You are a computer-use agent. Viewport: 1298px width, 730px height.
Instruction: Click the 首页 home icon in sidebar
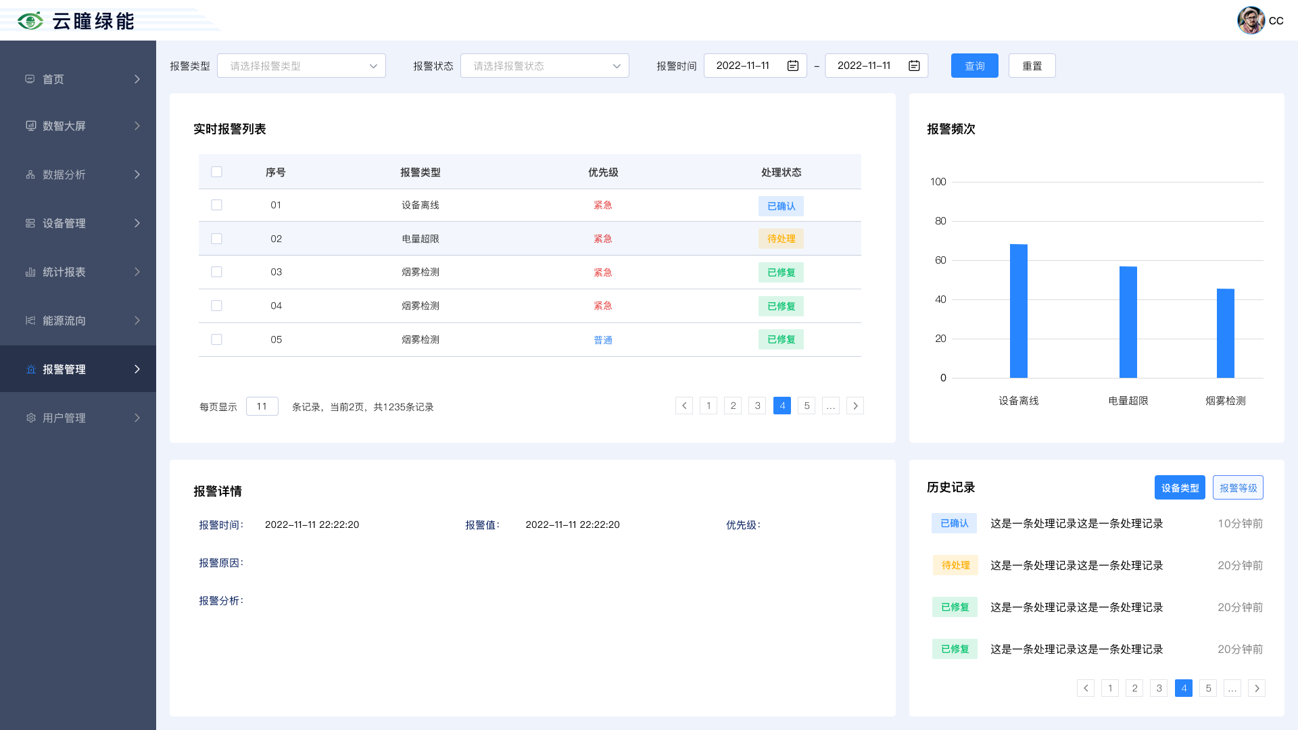(x=30, y=79)
